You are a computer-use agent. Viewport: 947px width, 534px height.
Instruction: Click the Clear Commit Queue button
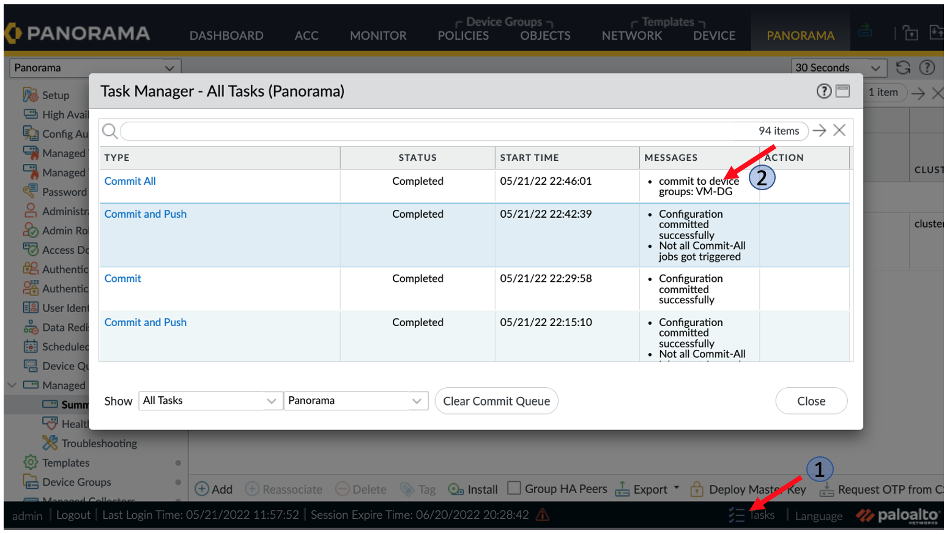(x=497, y=401)
